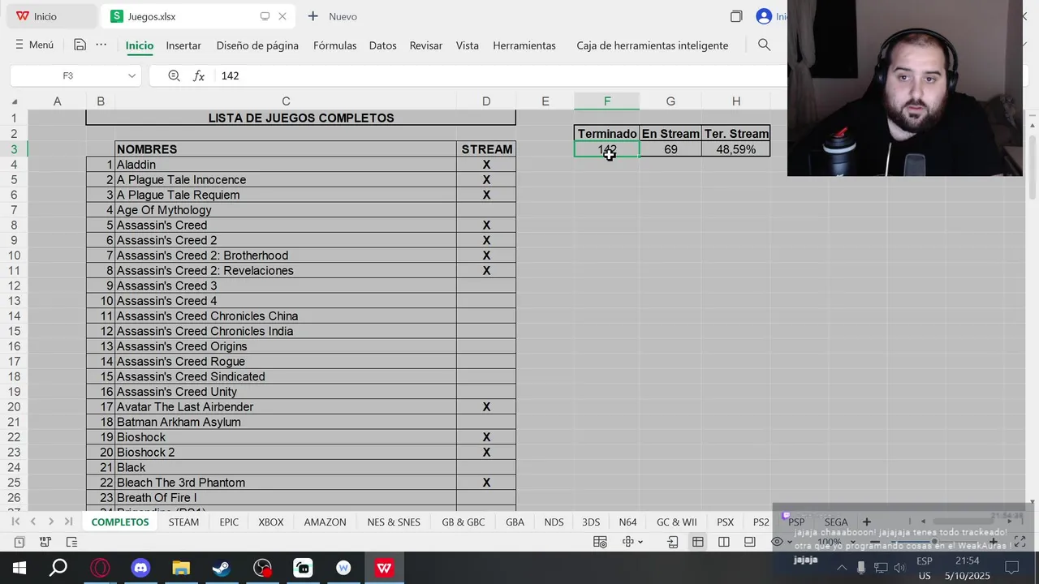
Task: Open Discord from the taskbar
Action: click(x=140, y=568)
